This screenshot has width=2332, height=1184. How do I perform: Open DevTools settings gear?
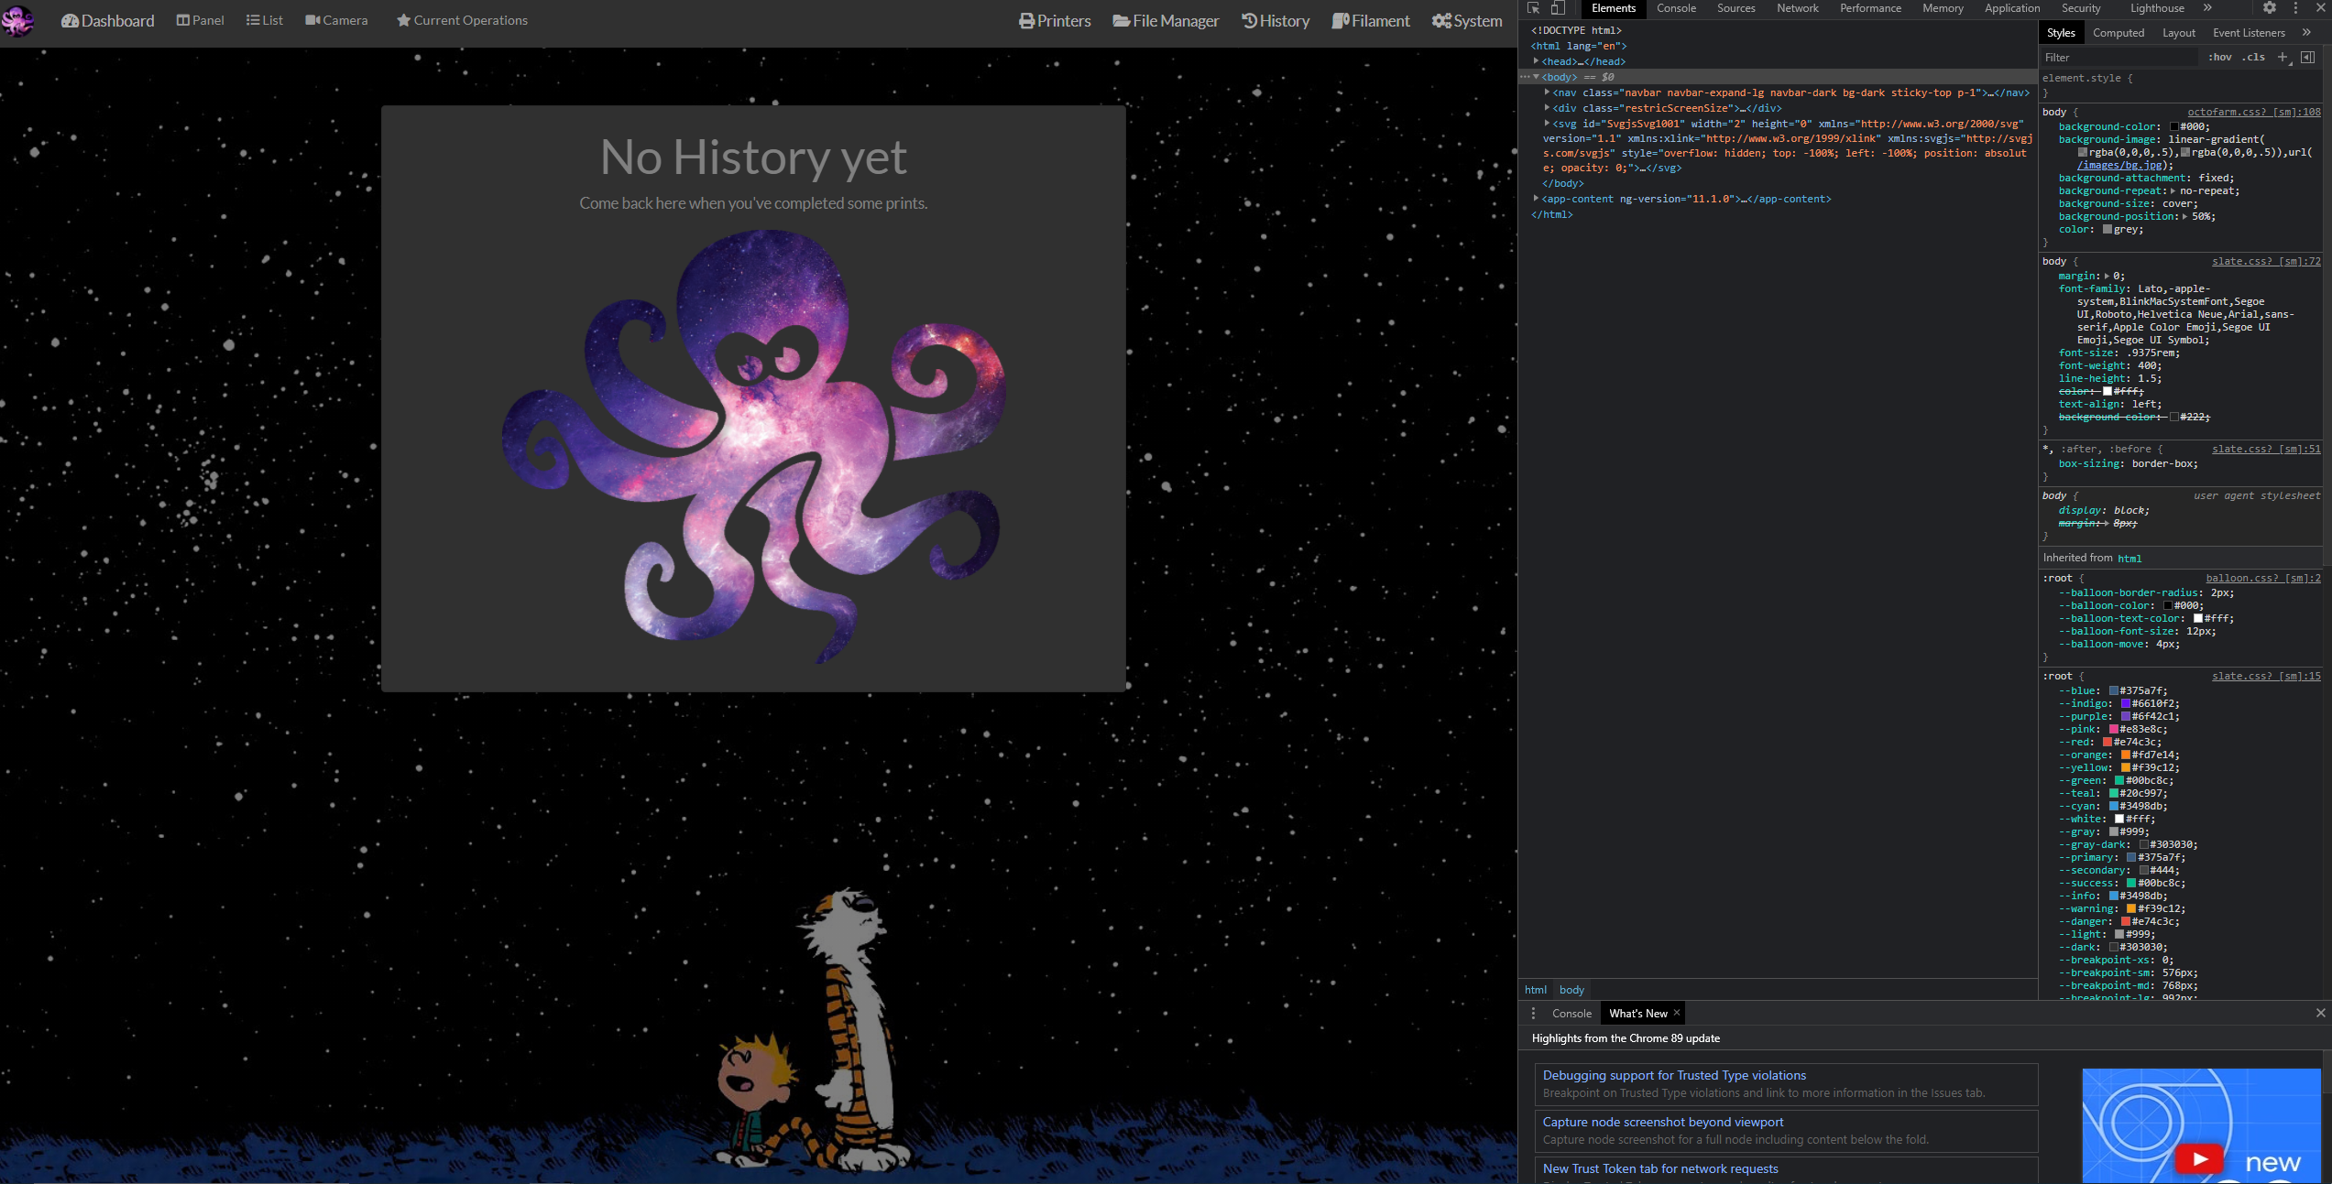(2270, 8)
